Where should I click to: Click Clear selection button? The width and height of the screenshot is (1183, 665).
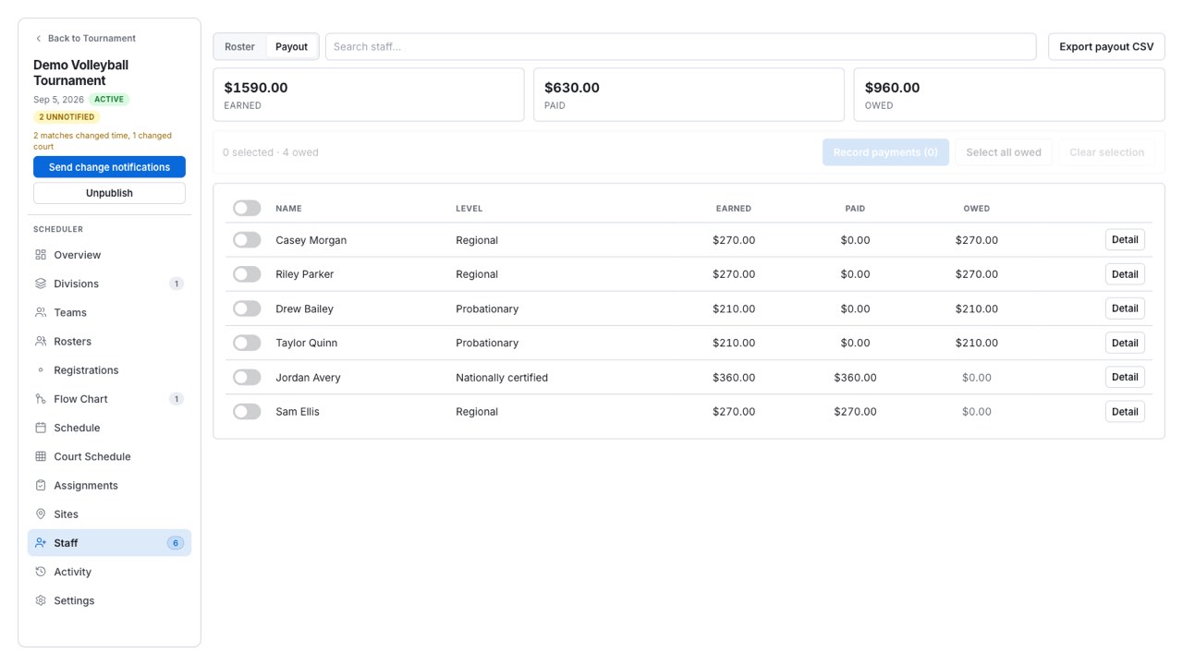pyautogui.click(x=1106, y=152)
